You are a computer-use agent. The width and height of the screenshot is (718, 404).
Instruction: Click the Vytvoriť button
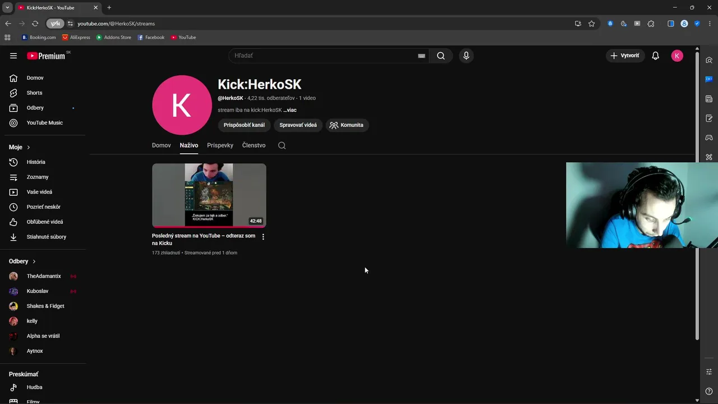click(x=625, y=56)
